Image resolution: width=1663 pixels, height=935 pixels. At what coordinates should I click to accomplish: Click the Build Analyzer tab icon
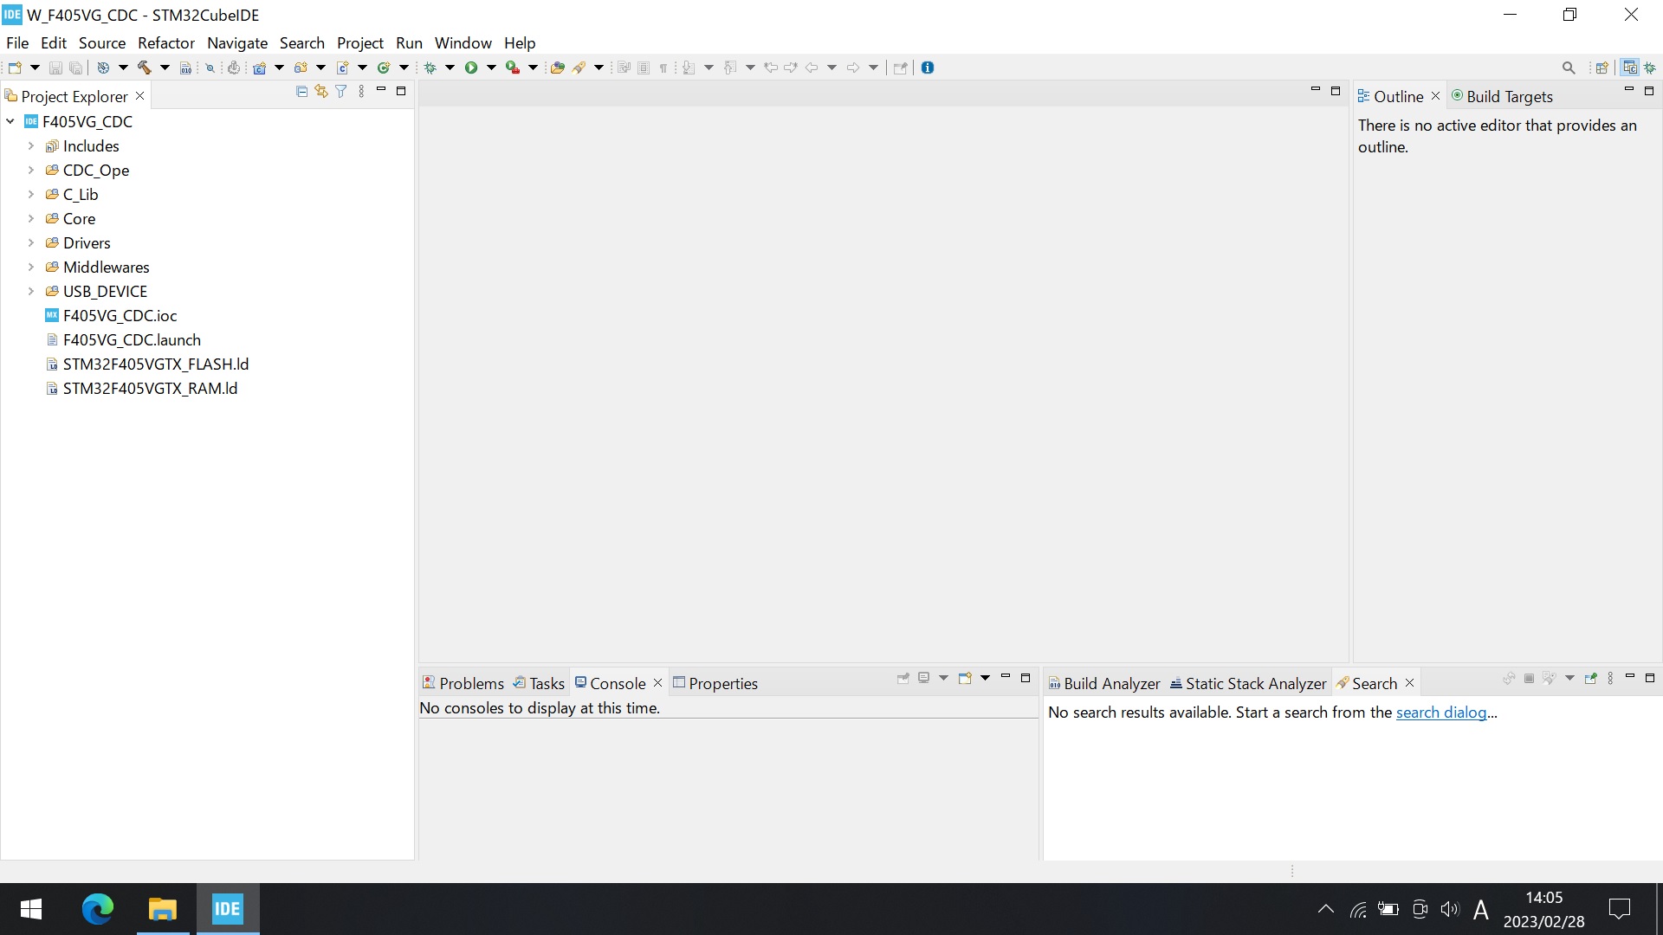coord(1055,683)
